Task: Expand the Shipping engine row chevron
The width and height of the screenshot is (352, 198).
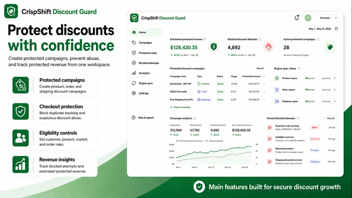Action: tap(334, 102)
